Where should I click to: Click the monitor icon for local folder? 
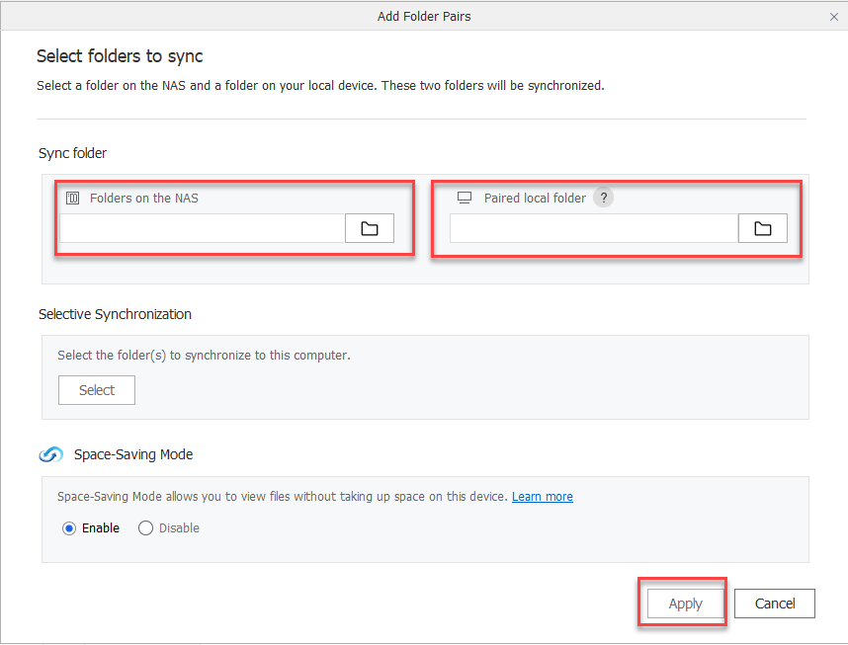click(465, 198)
